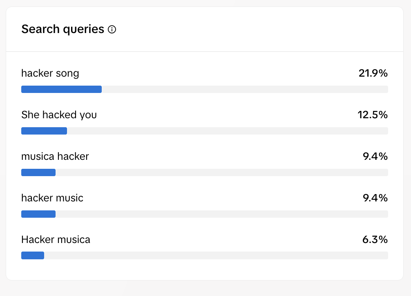This screenshot has height=296, width=411.
Task: Click gray track of hacker song bar
Action: [245, 89]
